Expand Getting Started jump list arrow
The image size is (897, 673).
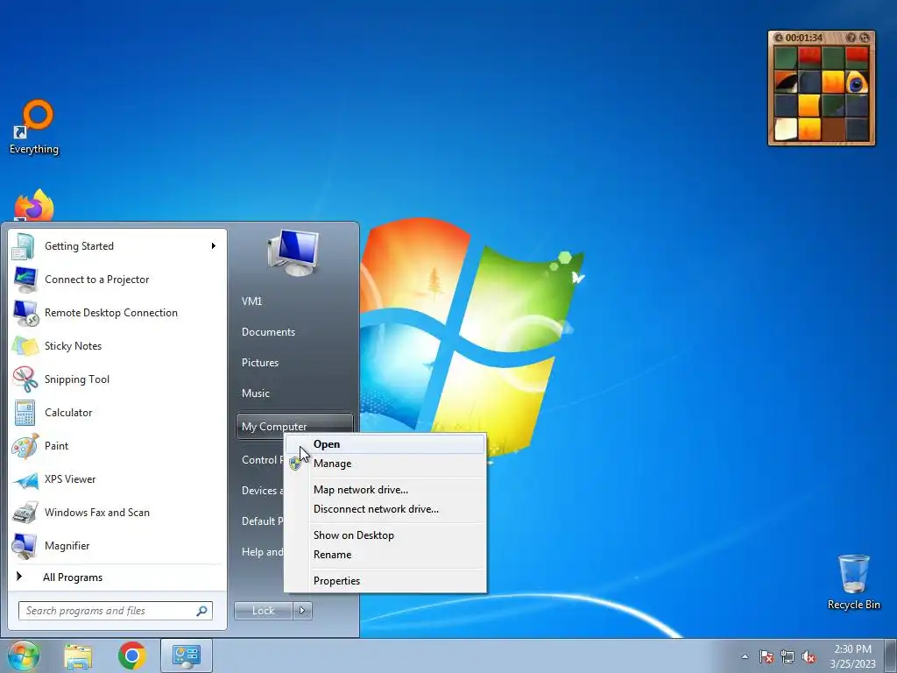click(x=214, y=246)
